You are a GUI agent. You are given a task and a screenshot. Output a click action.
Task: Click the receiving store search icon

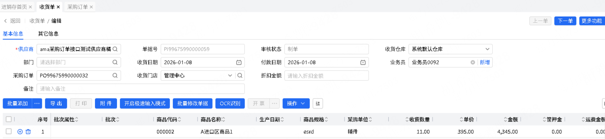point(240,75)
